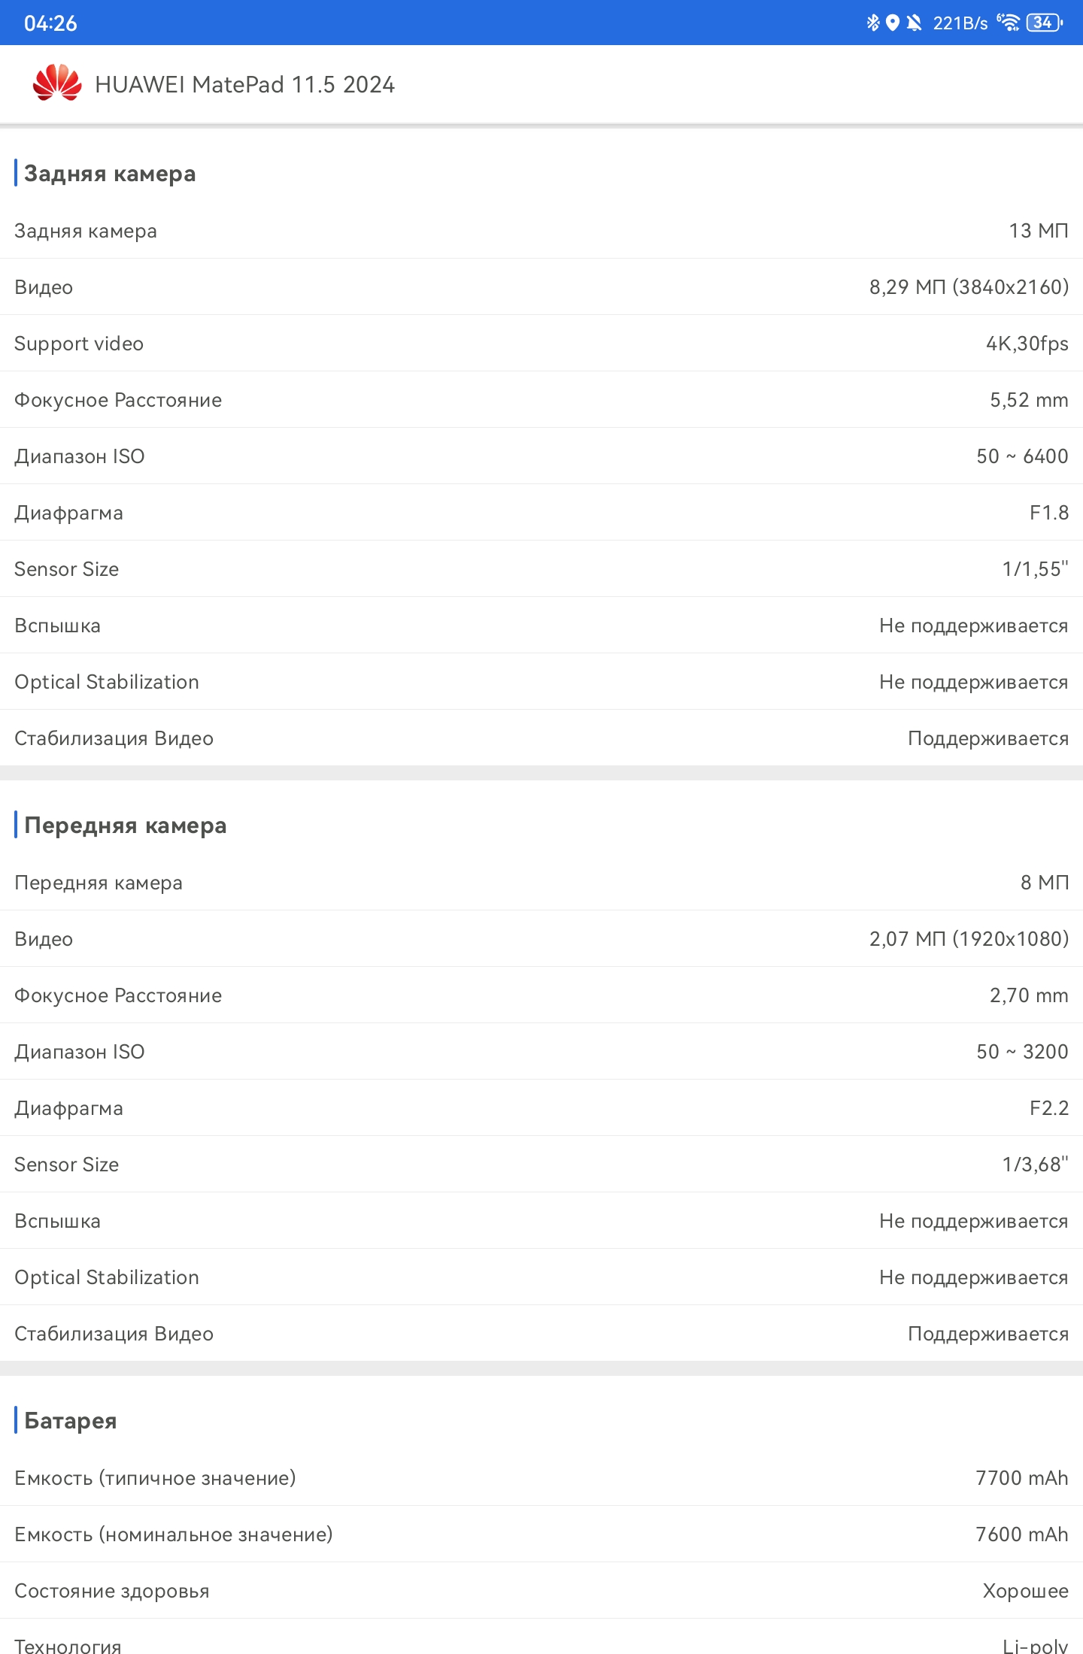Tap the Состояние здоровья row
This screenshot has height=1654, width=1083.
pyautogui.click(x=541, y=1590)
